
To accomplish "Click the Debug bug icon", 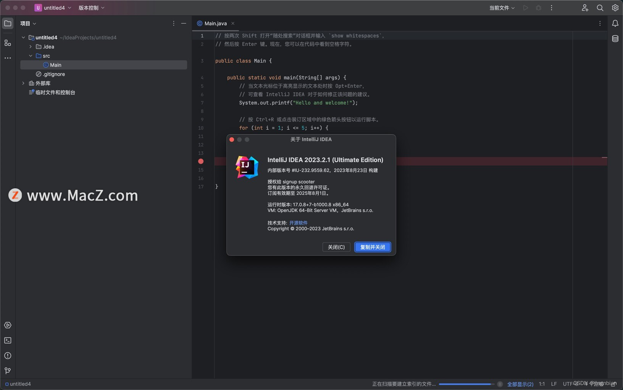I will click(x=539, y=8).
